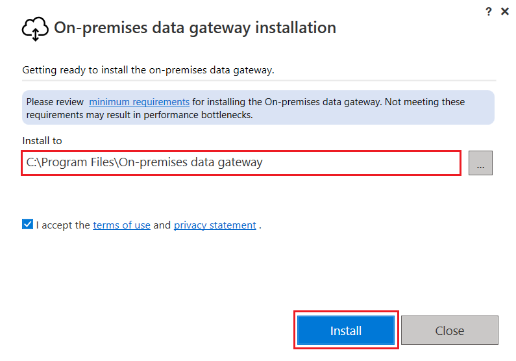Click the cloud gateway logo icon
This screenshot has height=361, width=516.
click(35, 29)
